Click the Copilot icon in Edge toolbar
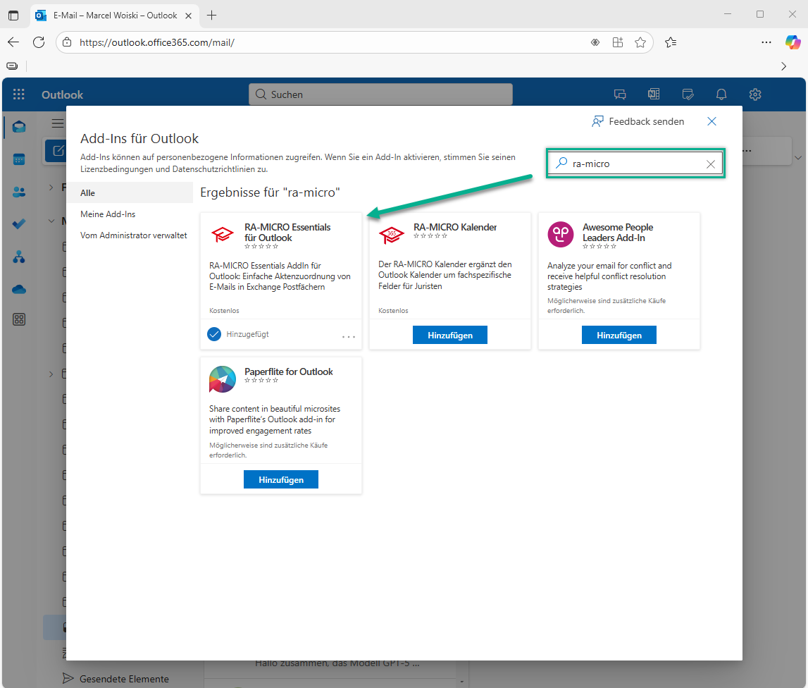Viewport: 808px width, 688px height. pos(793,42)
